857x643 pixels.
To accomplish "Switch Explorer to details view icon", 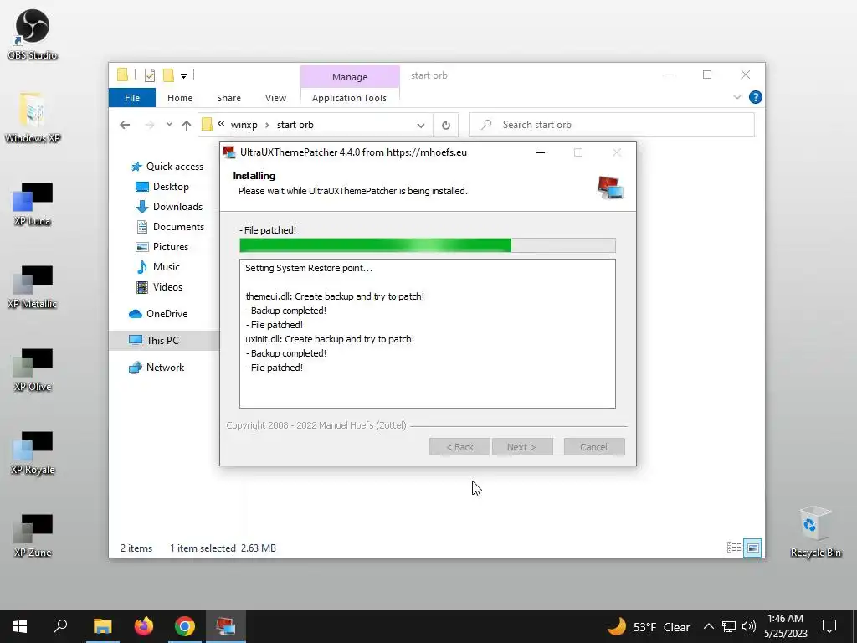I will point(733,548).
